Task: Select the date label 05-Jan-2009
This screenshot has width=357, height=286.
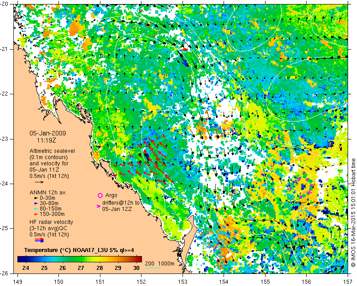Action: [x=48, y=133]
